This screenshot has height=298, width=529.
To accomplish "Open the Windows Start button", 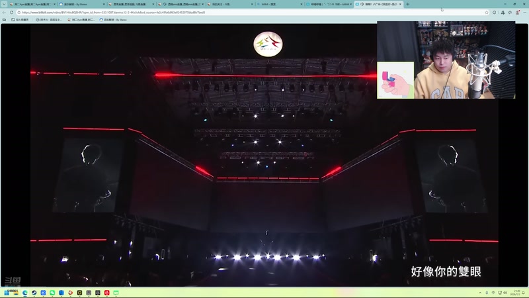I will [x=7, y=293].
